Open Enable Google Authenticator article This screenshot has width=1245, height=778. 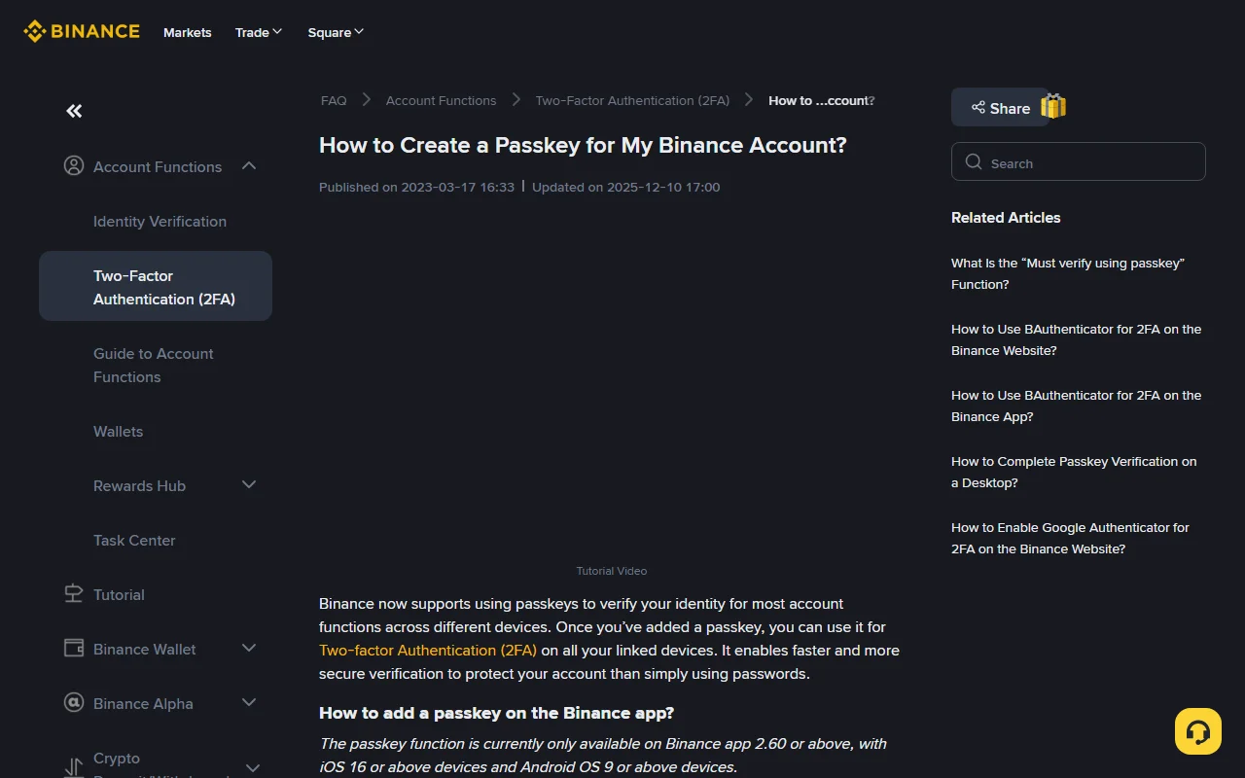pos(1070,538)
